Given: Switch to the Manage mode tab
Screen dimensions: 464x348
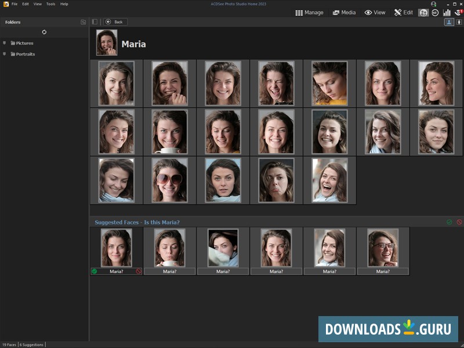Looking at the screenshot, I should [309, 12].
